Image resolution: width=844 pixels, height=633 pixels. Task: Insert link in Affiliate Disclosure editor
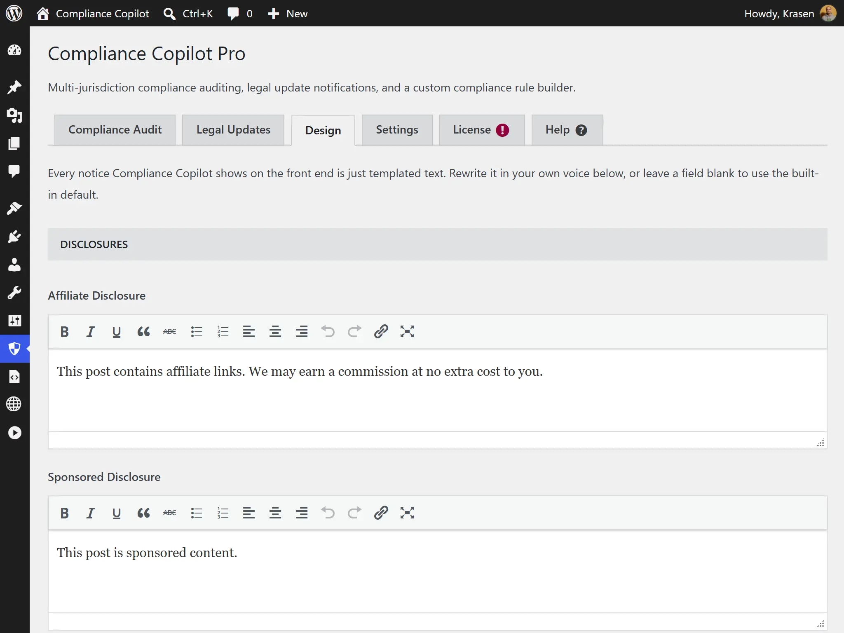pos(381,332)
